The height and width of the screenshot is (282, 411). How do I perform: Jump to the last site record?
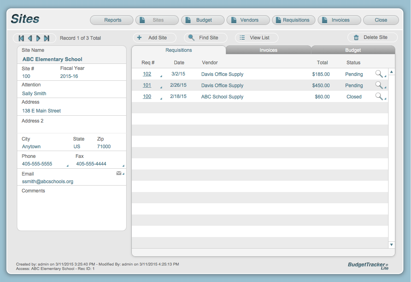click(x=47, y=38)
